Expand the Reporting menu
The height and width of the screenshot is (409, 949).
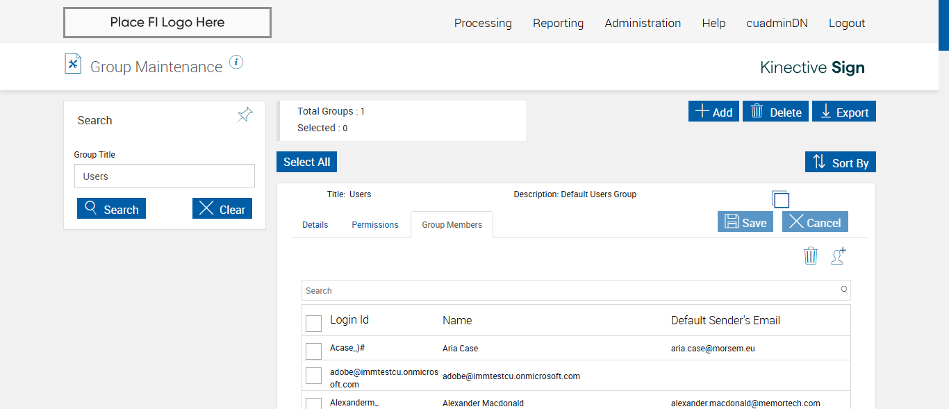(558, 23)
